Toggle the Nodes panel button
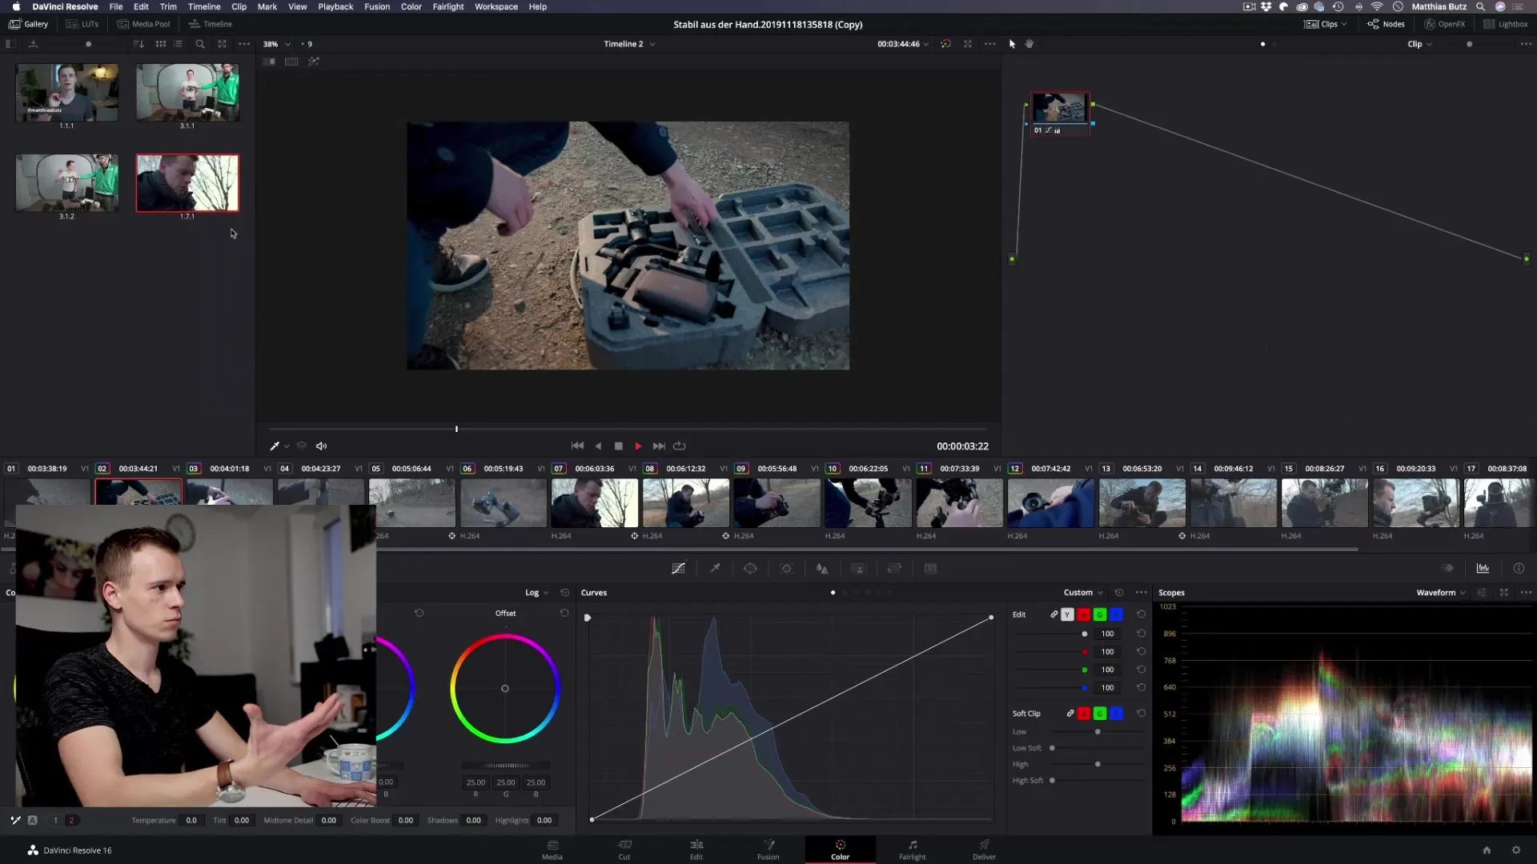This screenshot has width=1537, height=864. pyautogui.click(x=1386, y=24)
